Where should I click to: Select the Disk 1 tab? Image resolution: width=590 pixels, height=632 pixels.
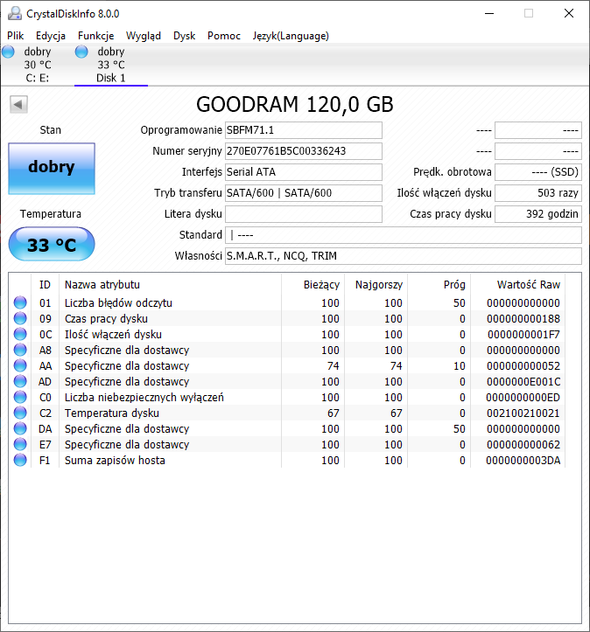111,65
